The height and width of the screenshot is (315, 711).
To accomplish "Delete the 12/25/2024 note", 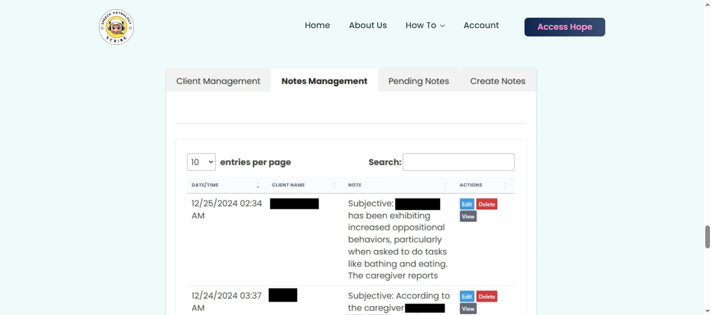I will click(487, 204).
